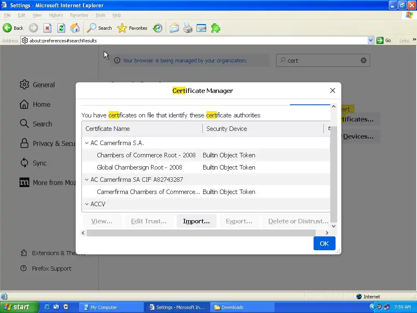Click the horizontal scrollbar left arrow
417x313 pixels.
coord(83,233)
